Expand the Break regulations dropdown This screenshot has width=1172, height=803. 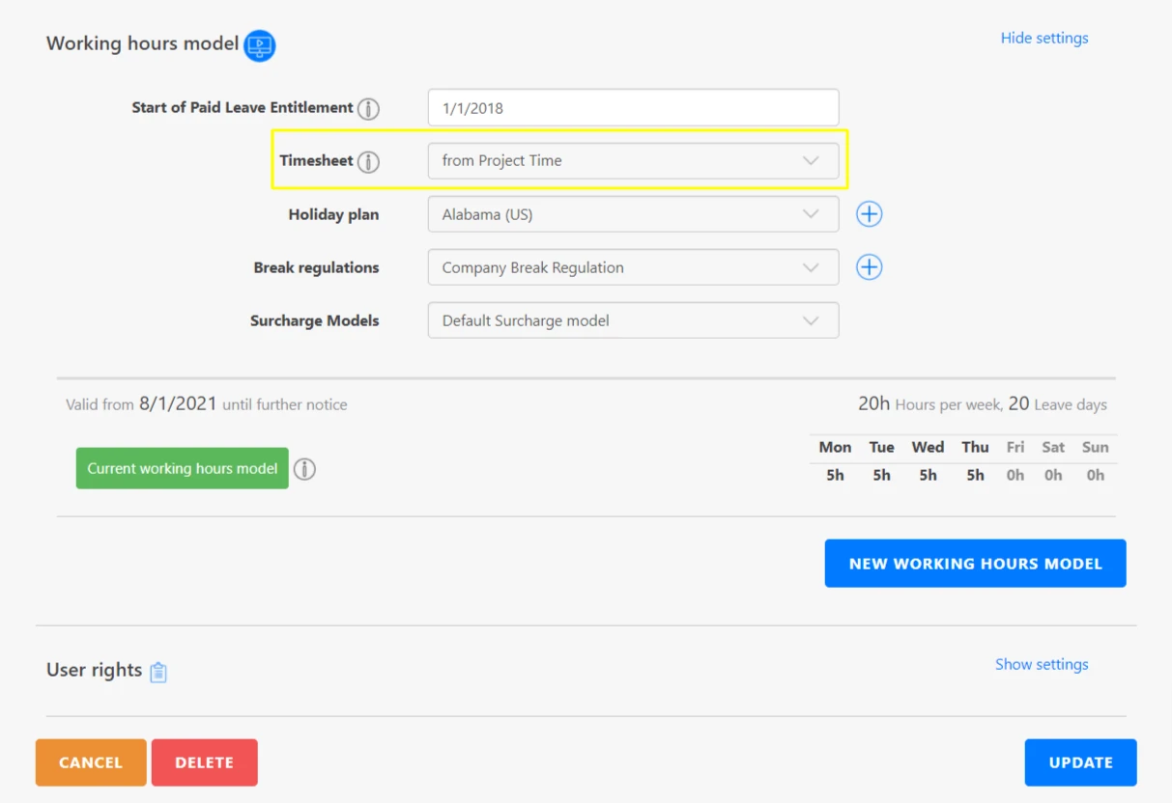tap(633, 267)
